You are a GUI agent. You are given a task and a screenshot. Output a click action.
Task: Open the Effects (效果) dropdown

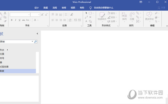(112, 21)
